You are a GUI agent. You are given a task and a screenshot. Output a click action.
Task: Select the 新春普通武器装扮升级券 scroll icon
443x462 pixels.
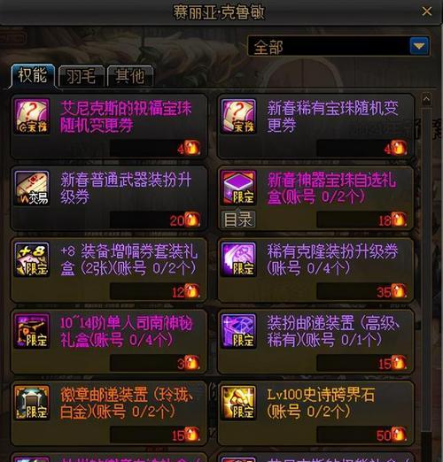point(32,189)
